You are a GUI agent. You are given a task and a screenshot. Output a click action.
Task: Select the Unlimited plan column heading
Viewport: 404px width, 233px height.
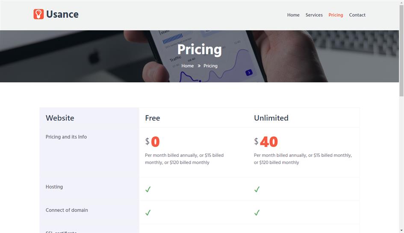[x=271, y=118]
